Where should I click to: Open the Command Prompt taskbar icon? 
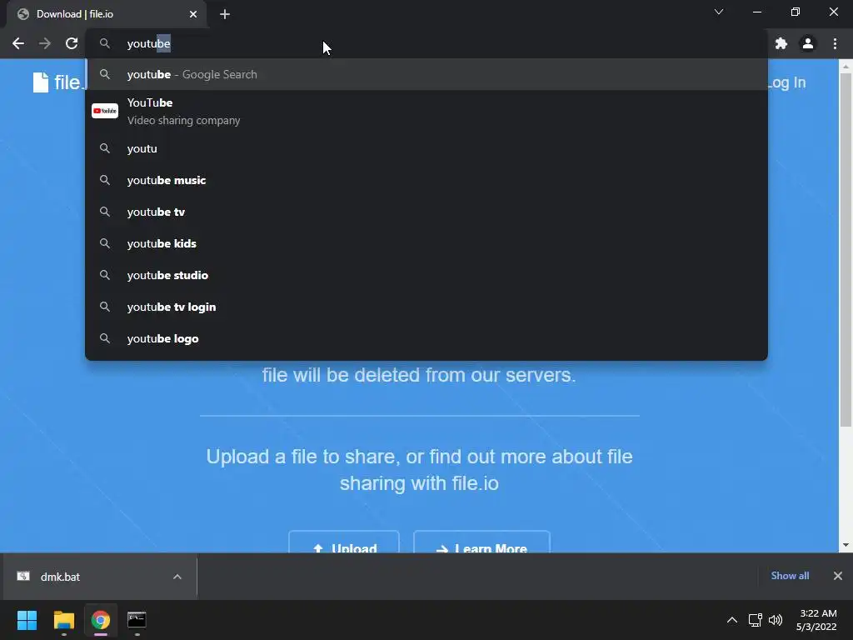click(137, 620)
